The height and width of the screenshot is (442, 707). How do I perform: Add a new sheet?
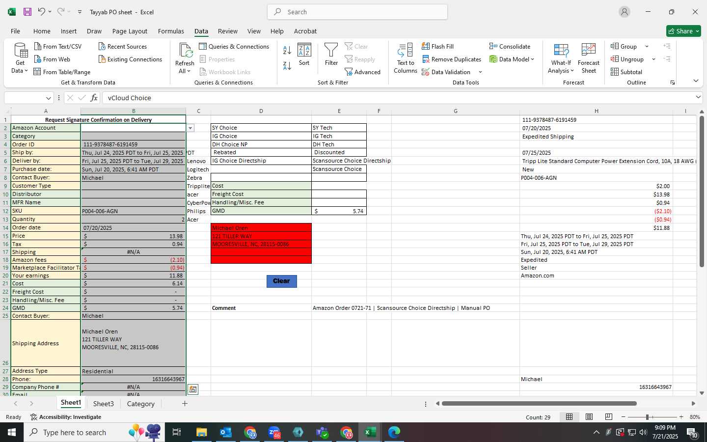coord(185,404)
